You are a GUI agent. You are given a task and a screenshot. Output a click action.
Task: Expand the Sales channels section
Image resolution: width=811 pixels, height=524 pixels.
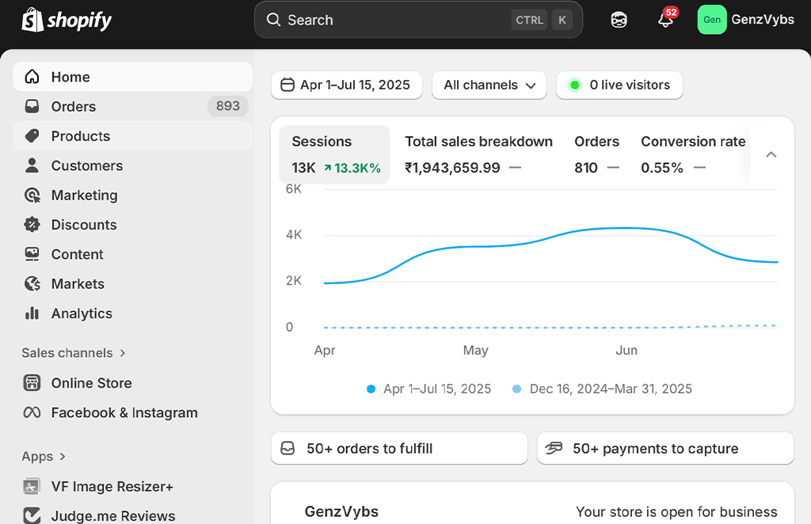(x=74, y=353)
